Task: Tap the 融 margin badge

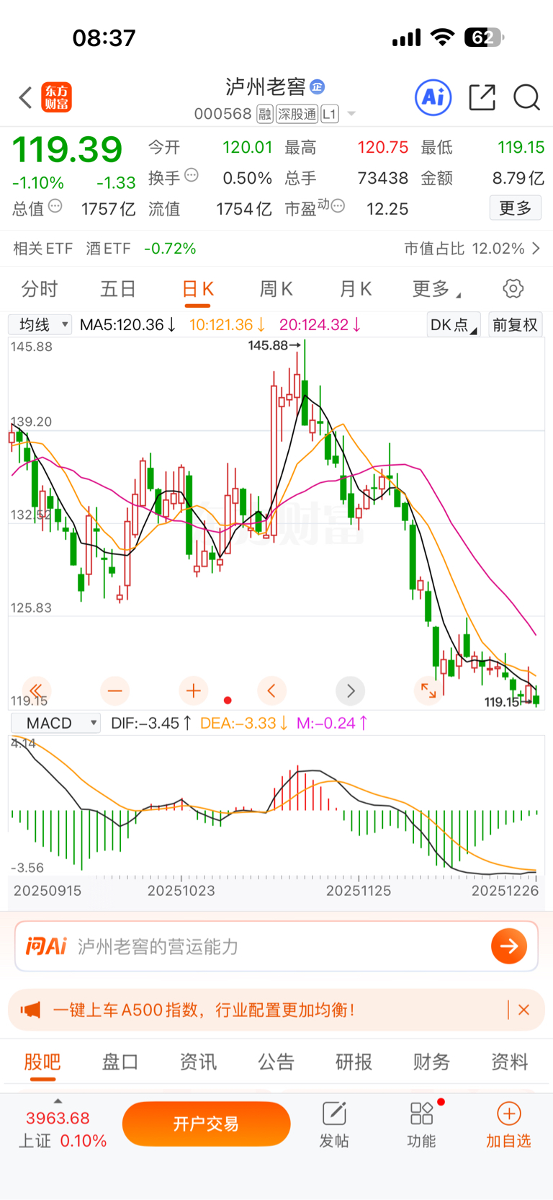Action: (x=265, y=114)
